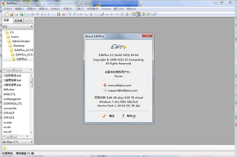Select 949.chm in file list

(9, 90)
